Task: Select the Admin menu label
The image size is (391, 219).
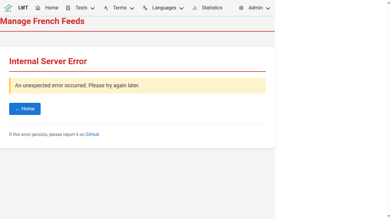Action: pos(255,8)
